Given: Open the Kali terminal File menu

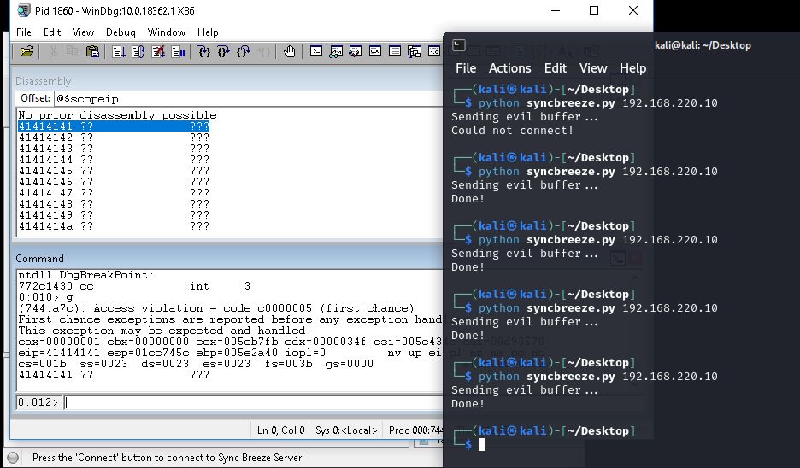Looking at the screenshot, I should [466, 68].
